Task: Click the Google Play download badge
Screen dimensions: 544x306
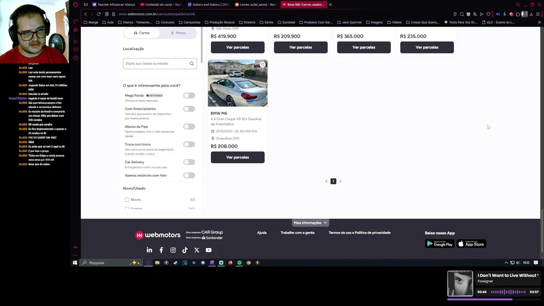Action: click(x=439, y=244)
